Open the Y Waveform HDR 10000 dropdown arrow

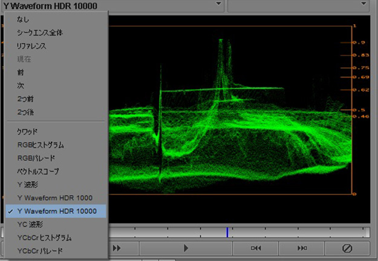(218, 4)
